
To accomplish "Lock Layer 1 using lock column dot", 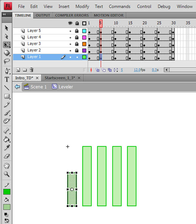I will pyautogui.click(x=77, y=57).
